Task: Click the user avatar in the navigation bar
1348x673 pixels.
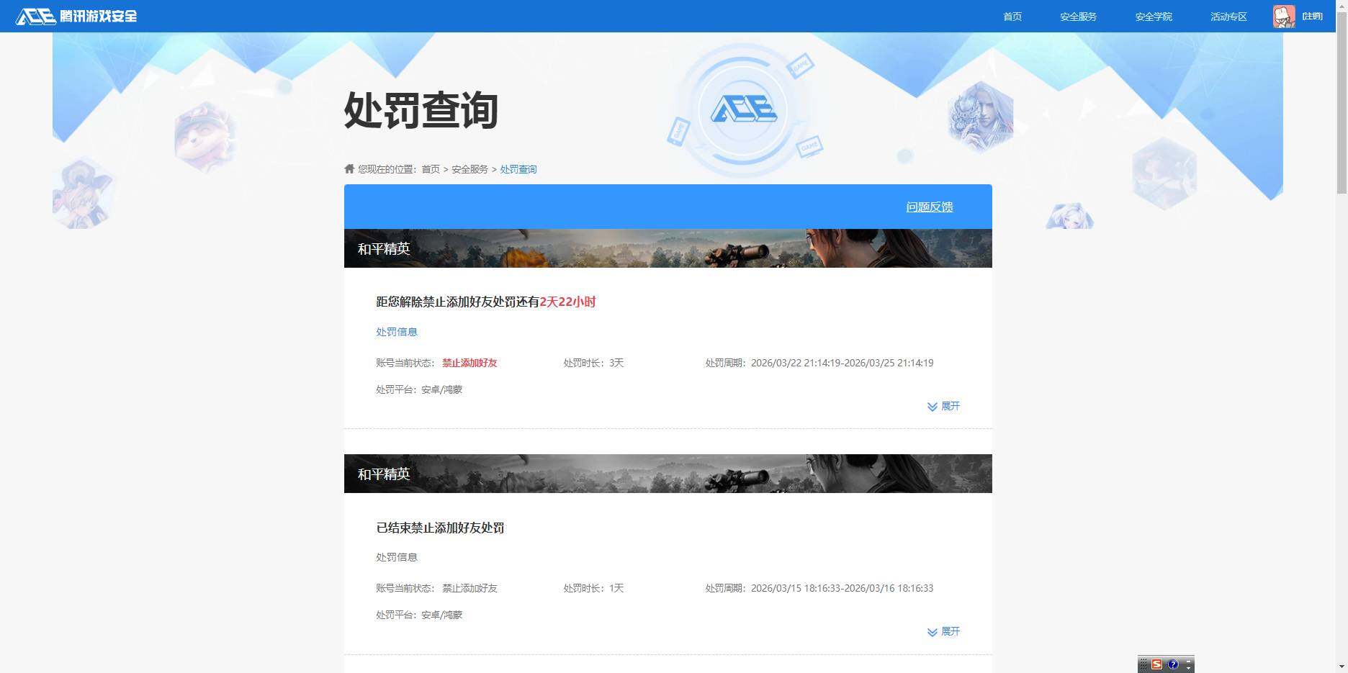Action: pos(1283,16)
